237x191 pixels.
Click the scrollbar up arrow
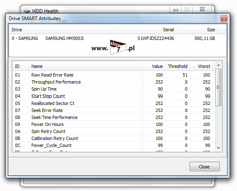(x=218, y=65)
